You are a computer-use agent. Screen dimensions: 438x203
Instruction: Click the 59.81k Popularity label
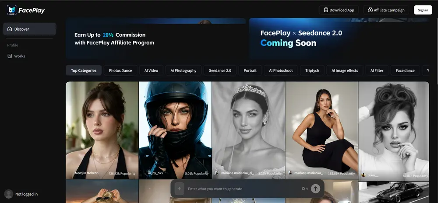[x=415, y=176]
